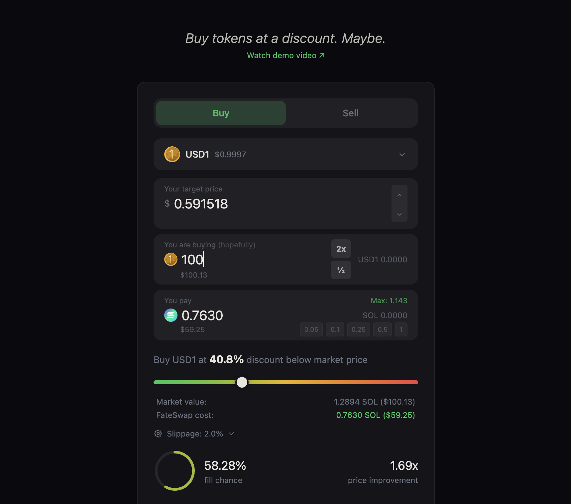571x504 pixels.
Task: Open the slippage settings gear icon
Action: [158, 434]
